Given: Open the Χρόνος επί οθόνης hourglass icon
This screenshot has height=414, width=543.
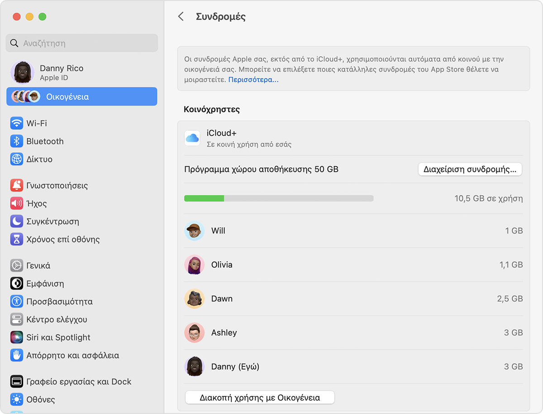Looking at the screenshot, I should point(17,239).
